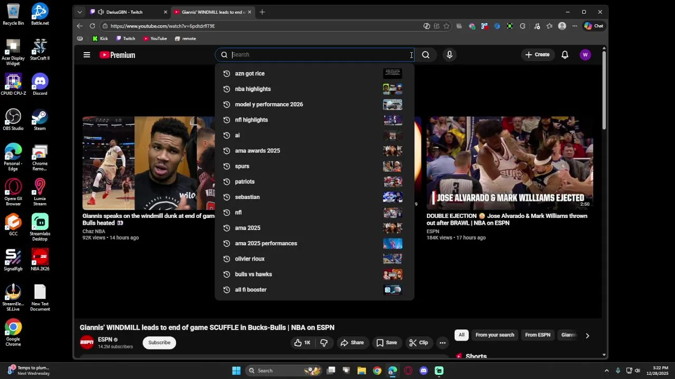Select the 'From ESPN' filter chip
This screenshot has height=379, width=675.
click(537, 335)
